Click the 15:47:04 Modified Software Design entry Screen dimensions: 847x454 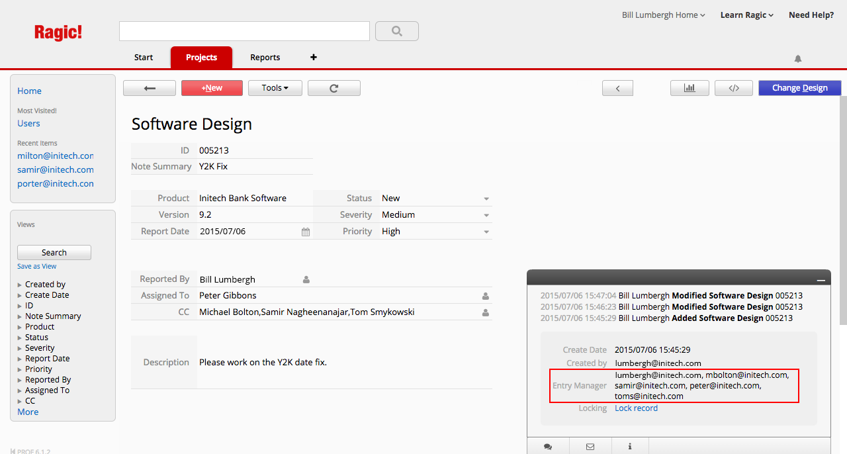(672, 296)
